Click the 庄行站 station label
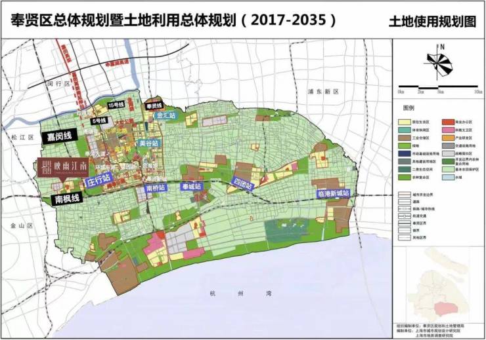The width and height of the screenshot is (486, 340). (99, 179)
